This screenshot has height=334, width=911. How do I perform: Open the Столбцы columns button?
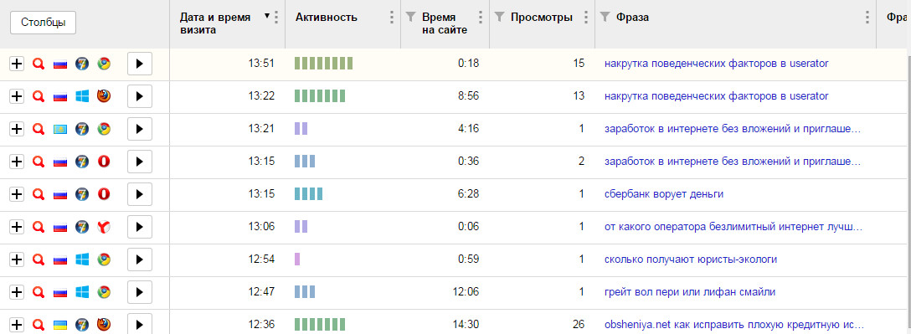click(43, 23)
